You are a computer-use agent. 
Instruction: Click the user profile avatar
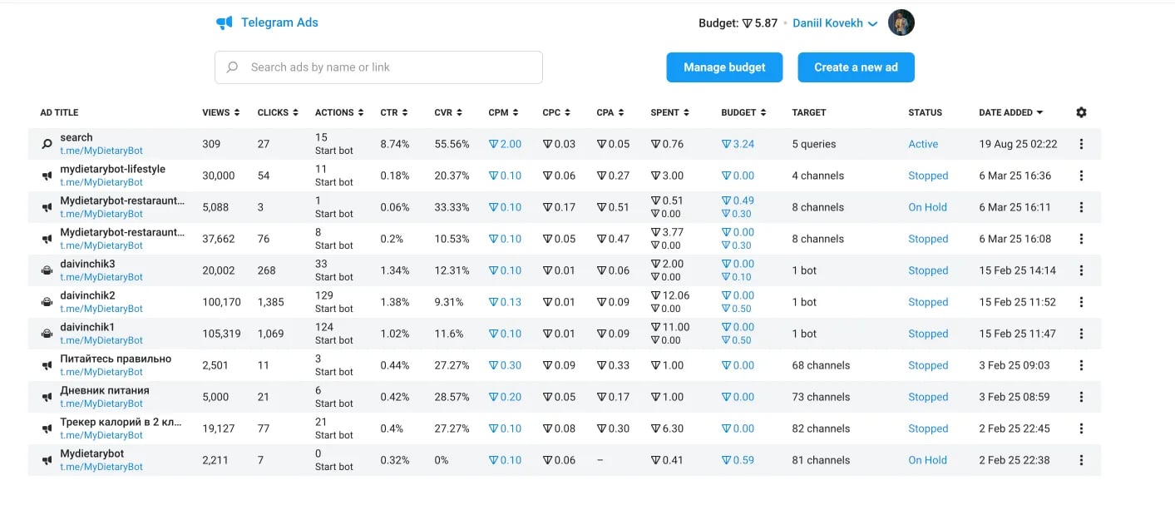tap(901, 23)
